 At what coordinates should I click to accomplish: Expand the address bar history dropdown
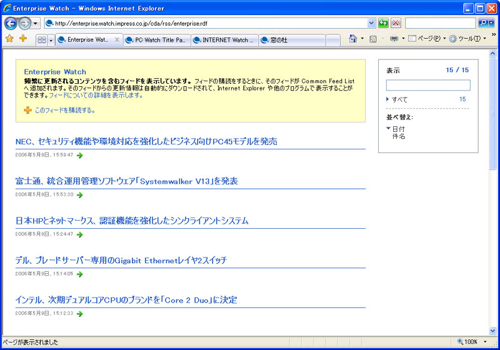click(371, 23)
